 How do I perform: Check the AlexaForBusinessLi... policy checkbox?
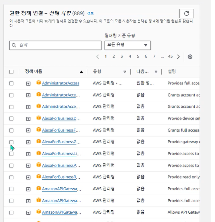click(11, 154)
